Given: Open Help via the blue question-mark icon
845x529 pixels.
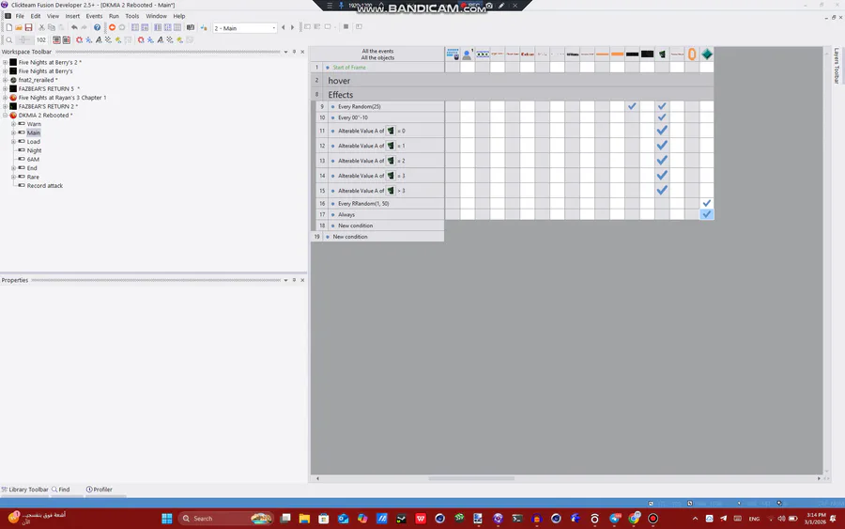Looking at the screenshot, I should [97, 27].
